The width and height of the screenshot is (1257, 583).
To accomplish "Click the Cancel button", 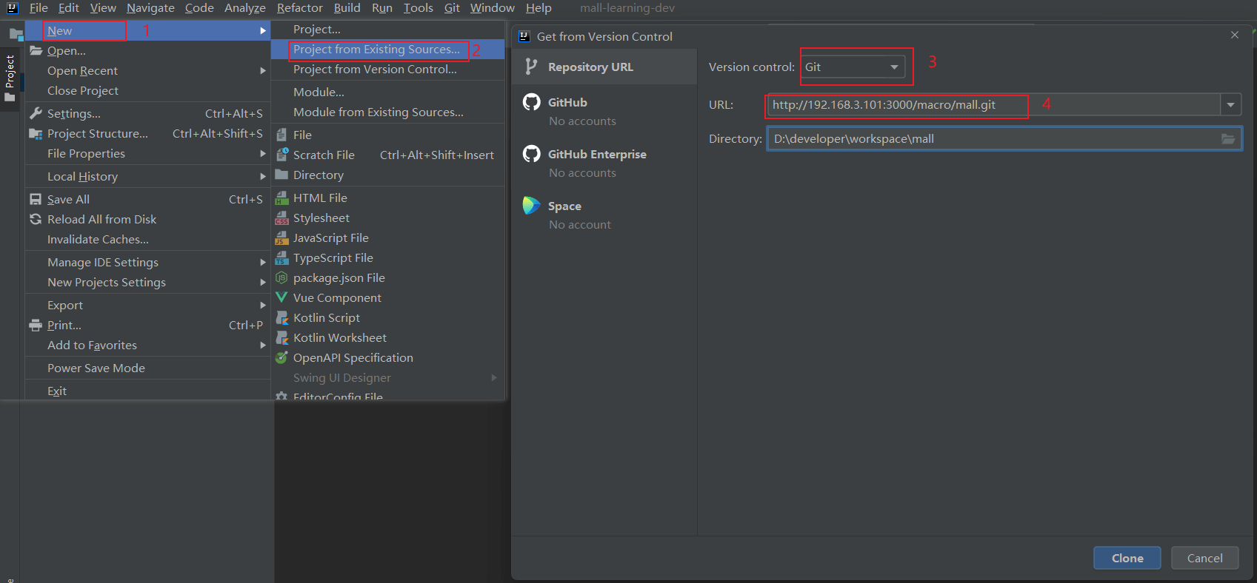I will tap(1204, 559).
